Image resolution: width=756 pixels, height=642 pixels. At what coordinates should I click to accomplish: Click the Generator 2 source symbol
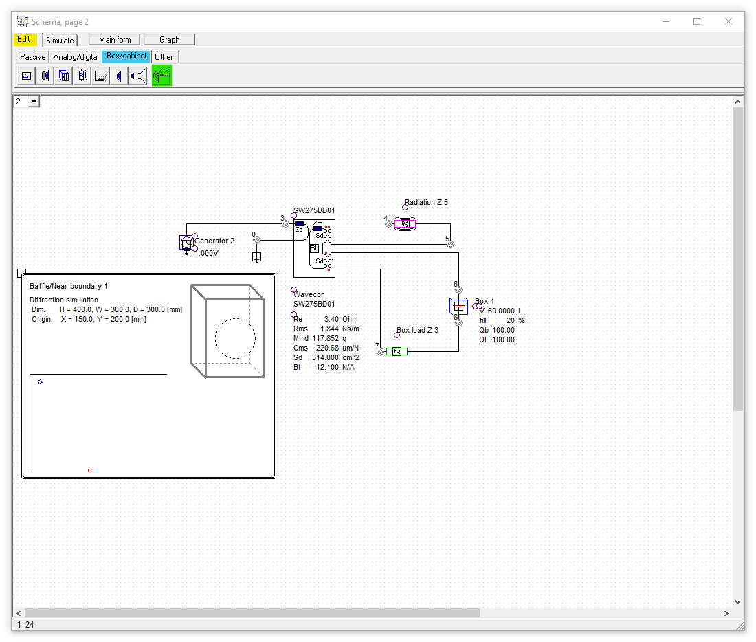[186, 243]
